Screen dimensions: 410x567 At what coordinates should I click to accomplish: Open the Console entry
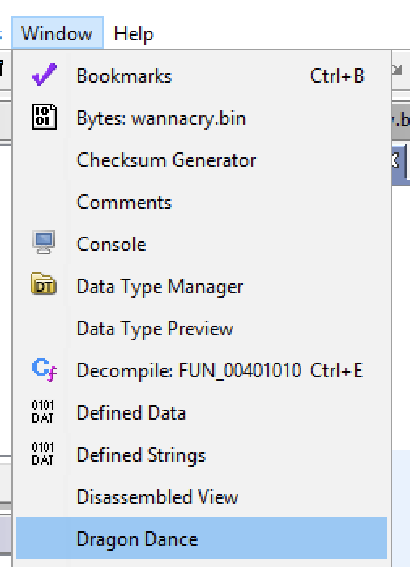coord(202,244)
